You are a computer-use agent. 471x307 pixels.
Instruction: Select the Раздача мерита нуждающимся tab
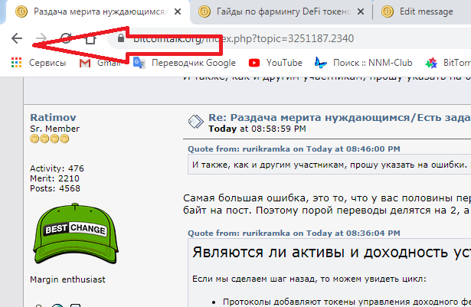point(96,12)
